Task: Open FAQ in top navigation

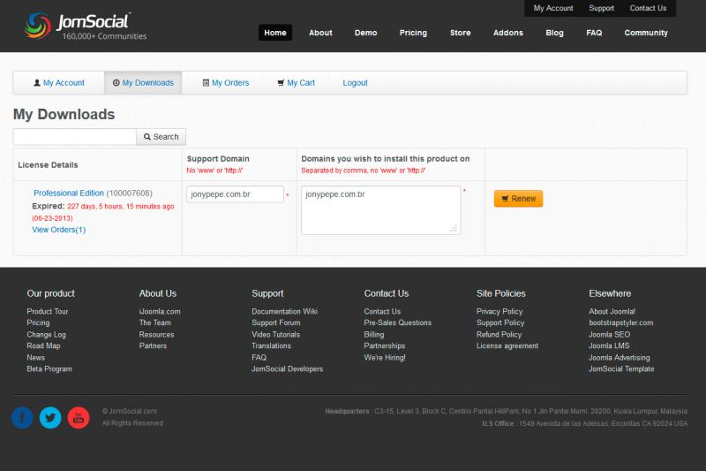Action: [594, 33]
